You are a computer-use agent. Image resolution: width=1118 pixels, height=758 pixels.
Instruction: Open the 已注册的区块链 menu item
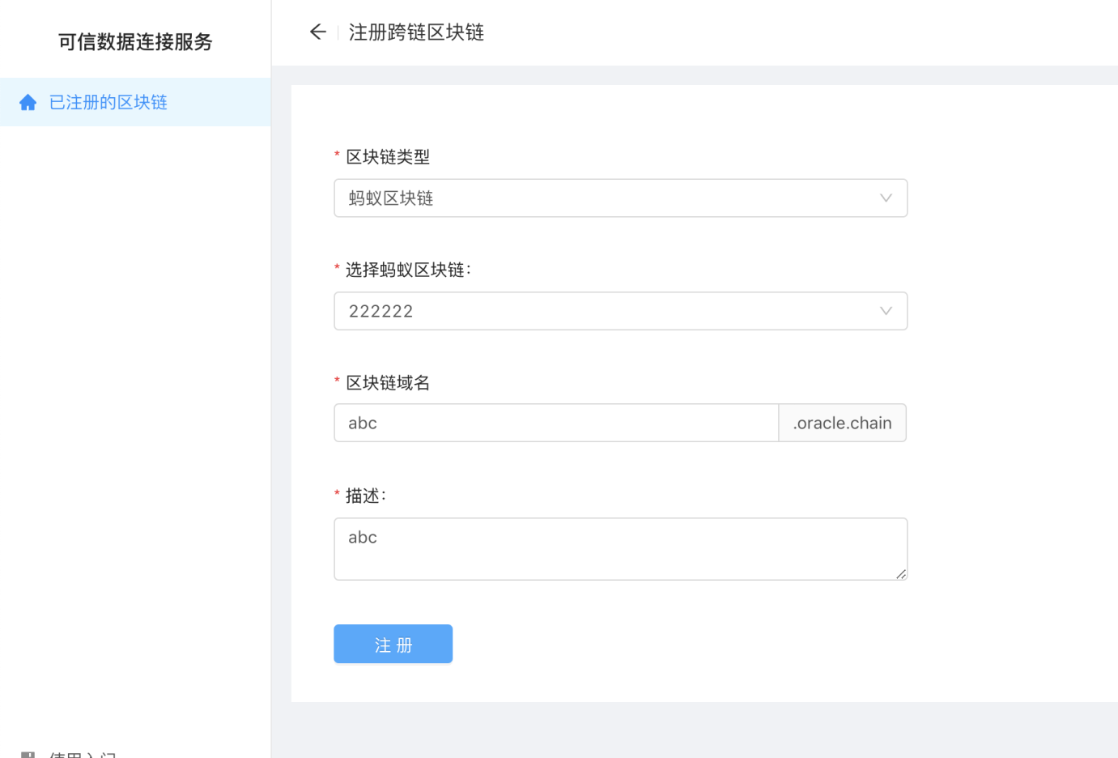tap(135, 102)
